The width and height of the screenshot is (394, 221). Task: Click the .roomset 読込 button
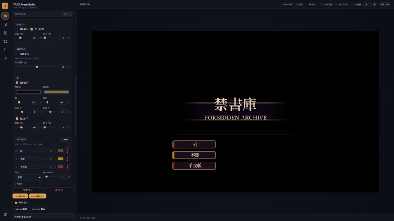(38, 209)
